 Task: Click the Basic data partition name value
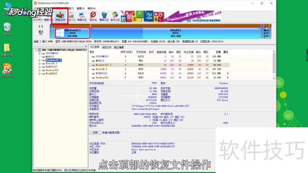(143, 150)
